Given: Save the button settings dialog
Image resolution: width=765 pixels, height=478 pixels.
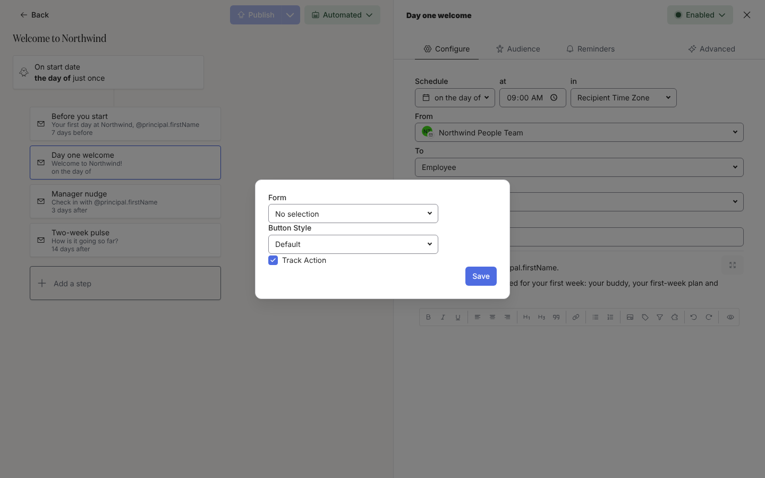Looking at the screenshot, I should click(481, 276).
